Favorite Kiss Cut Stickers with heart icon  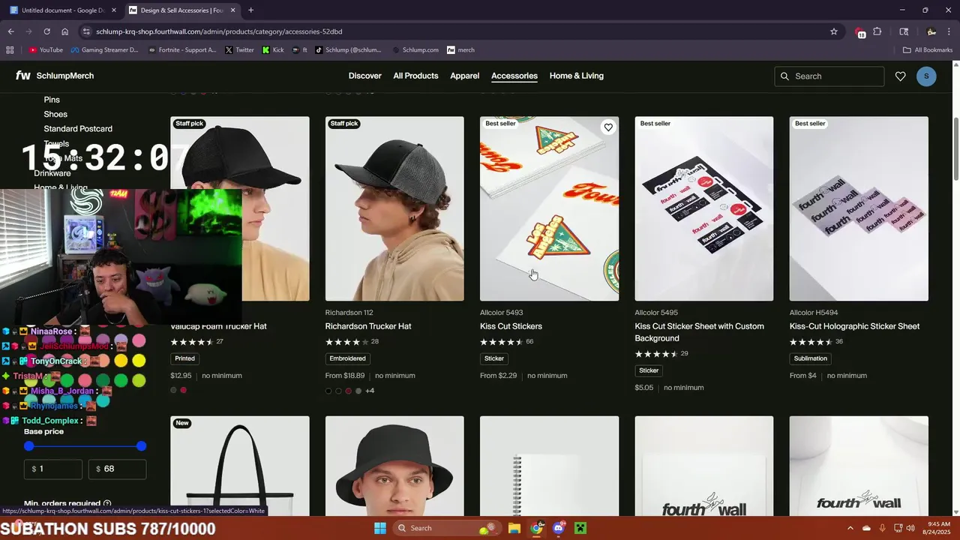608,127
